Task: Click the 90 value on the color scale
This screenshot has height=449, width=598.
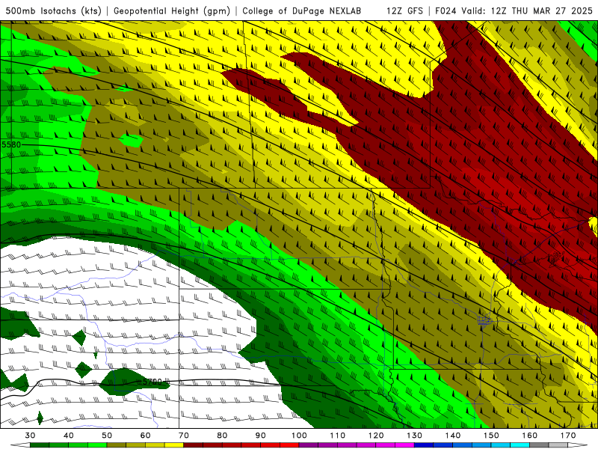Action: pyautogui.click(x=261, y=436)
